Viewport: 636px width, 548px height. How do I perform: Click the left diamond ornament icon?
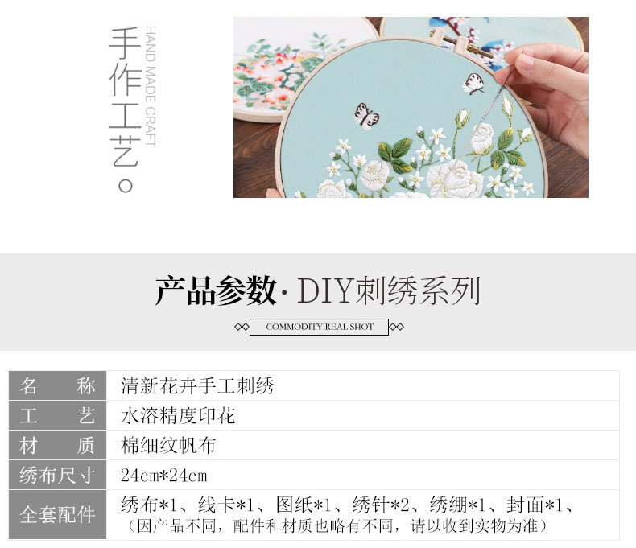tap(242, 327)
